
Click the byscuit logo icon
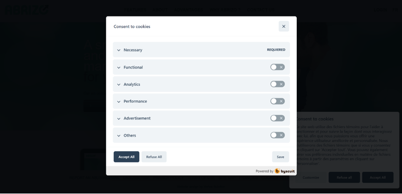point(277,171)
